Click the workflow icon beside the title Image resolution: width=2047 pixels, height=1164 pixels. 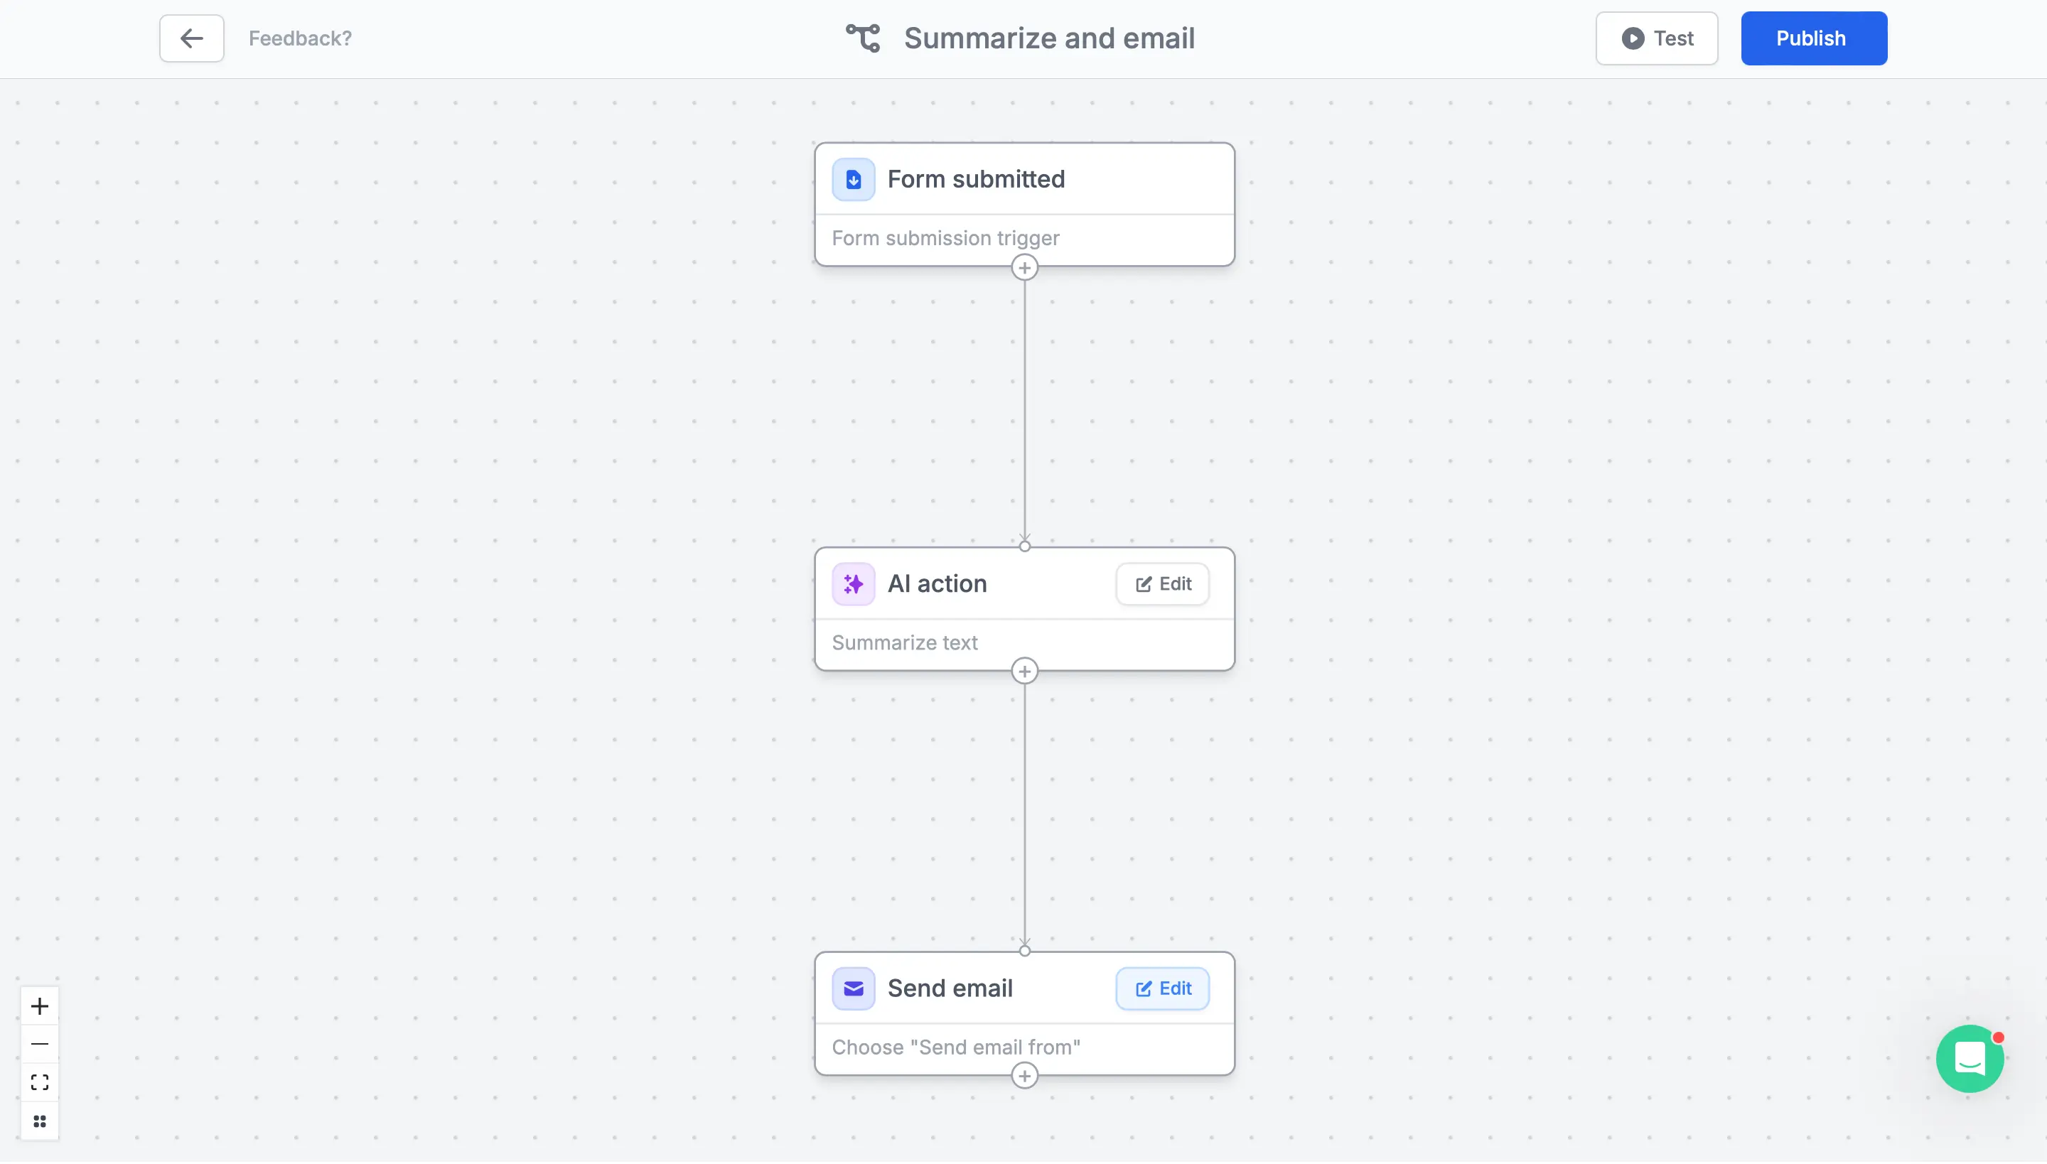pos(862,38)
